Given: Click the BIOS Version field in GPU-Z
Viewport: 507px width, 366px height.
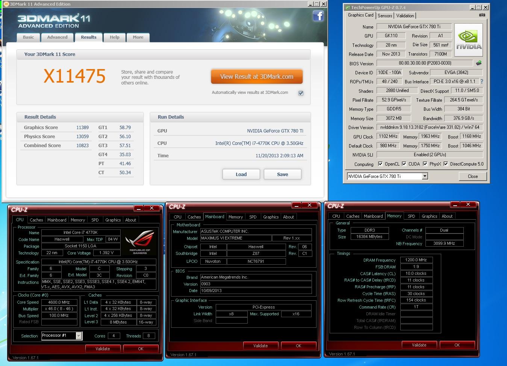Looking at the screenshot, I should (x=425, y=63).
